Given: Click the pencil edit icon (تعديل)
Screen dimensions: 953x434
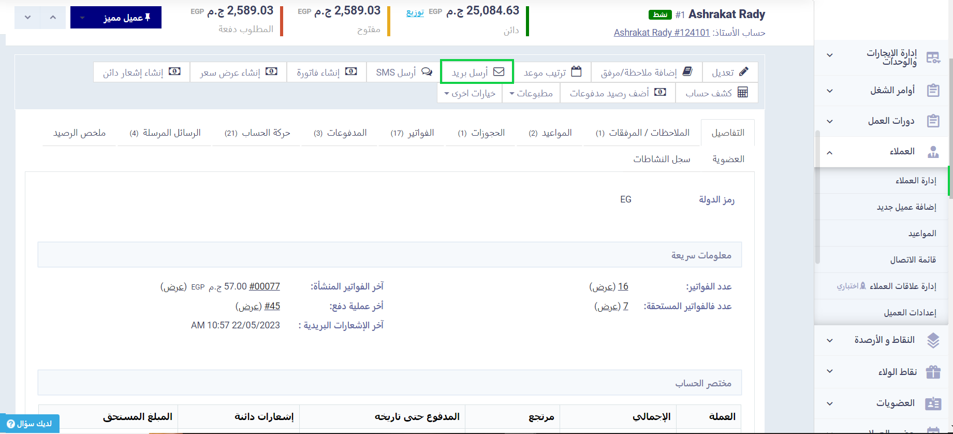Looking at the screenshot, I should (743, 72).
